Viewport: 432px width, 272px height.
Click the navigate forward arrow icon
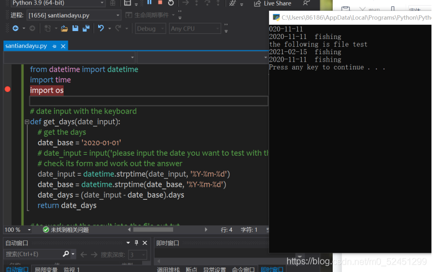[32, 28]
